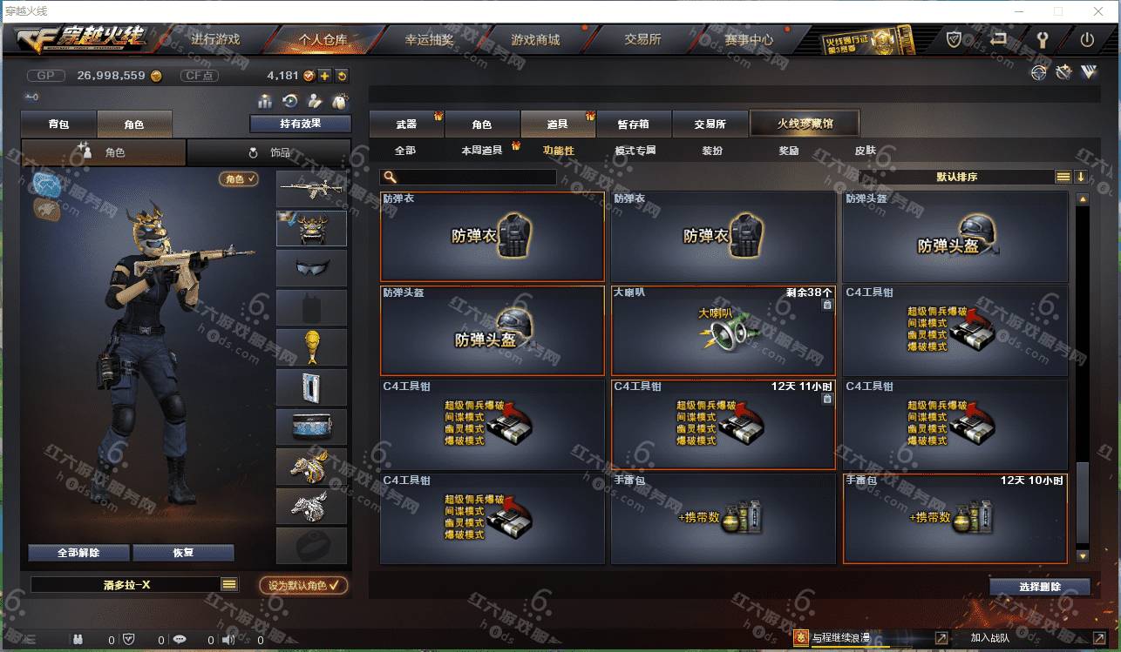Image resolution: width=1121 pixels, height=652 pixels.
Task: Expand character list next to 潘多拉-X
Action: tap(229, 585)
